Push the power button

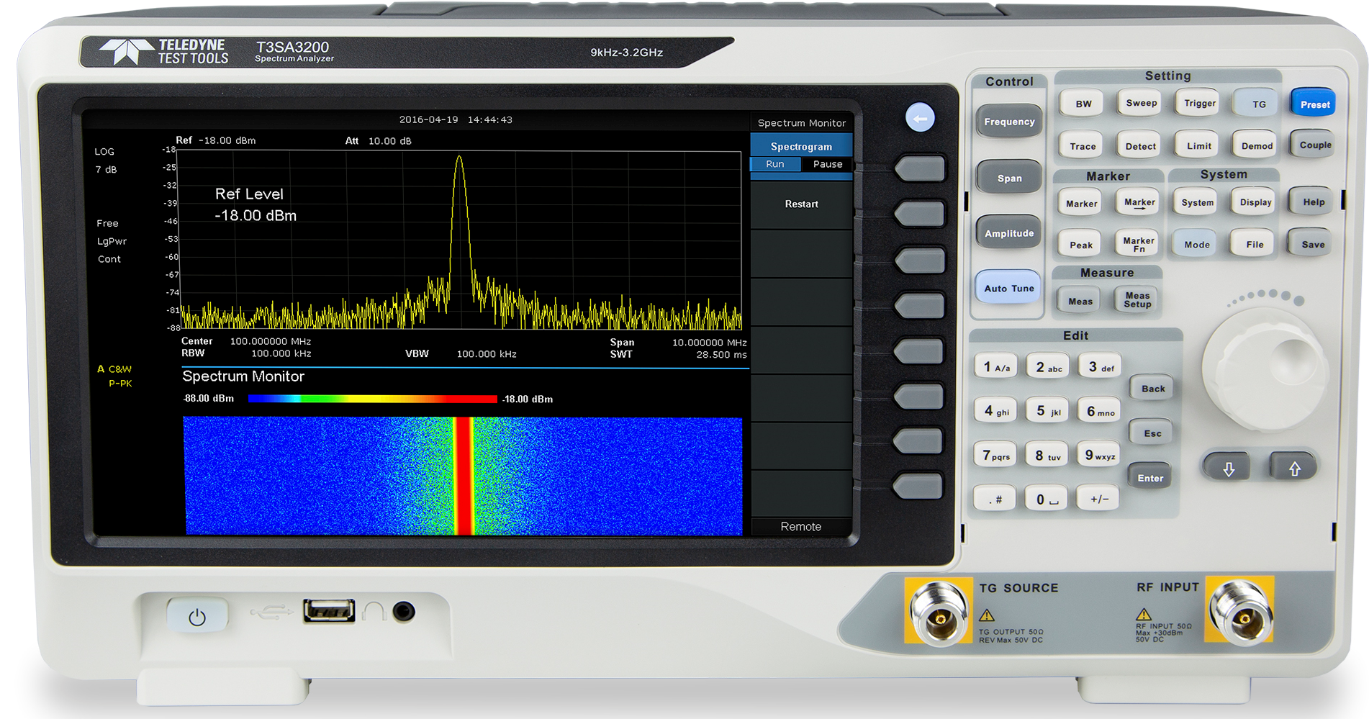[x=197, y=617]
